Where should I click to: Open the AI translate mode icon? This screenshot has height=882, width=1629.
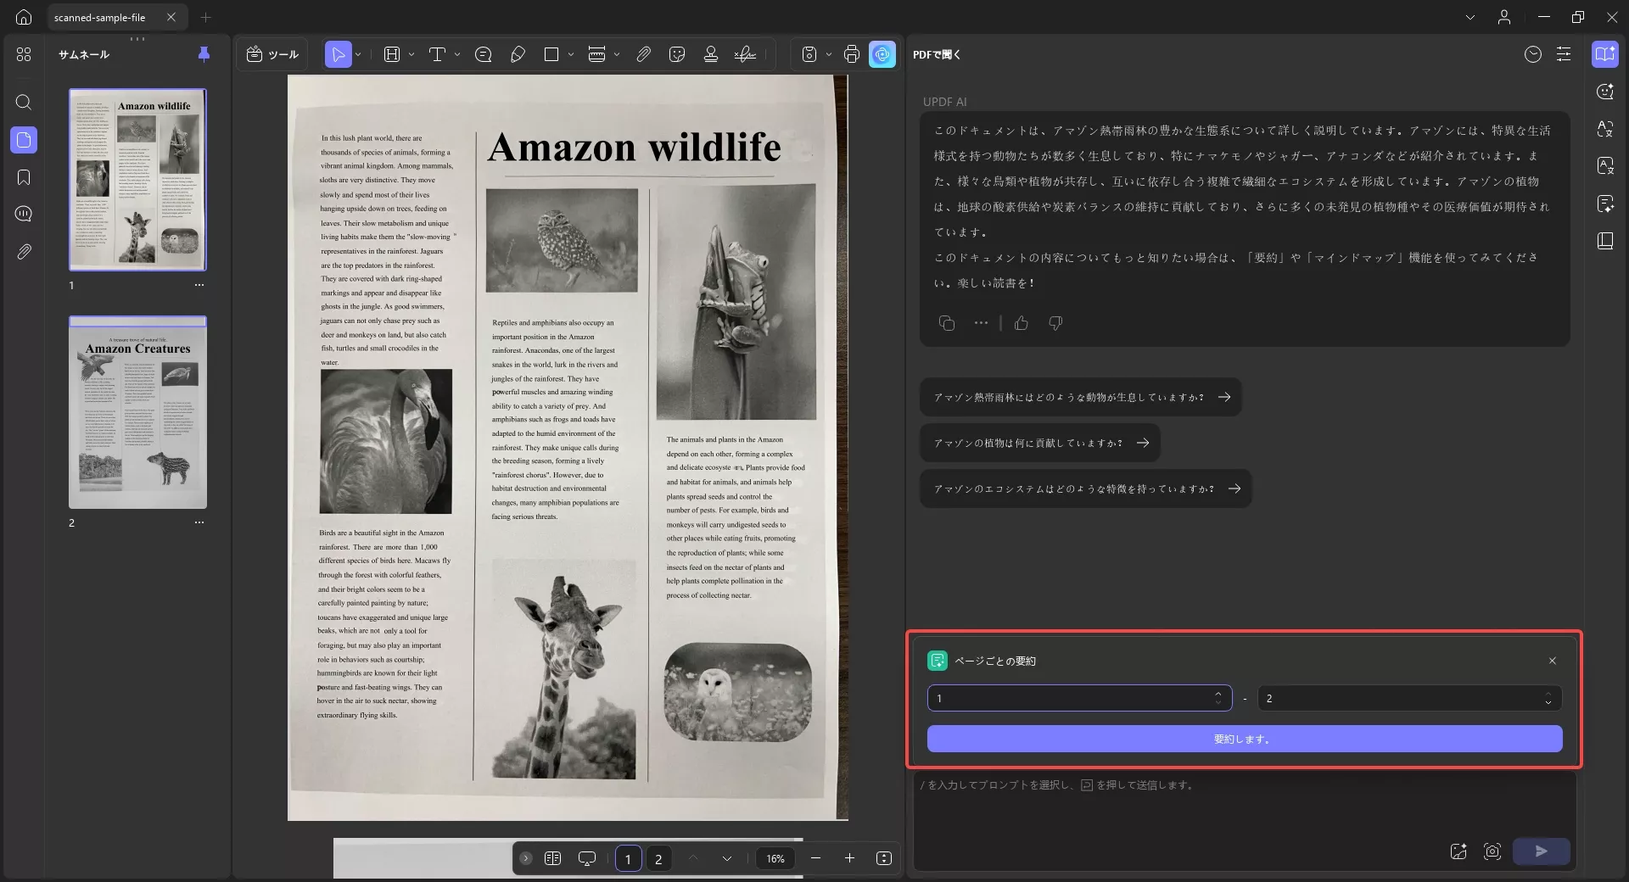[1605, 129]
